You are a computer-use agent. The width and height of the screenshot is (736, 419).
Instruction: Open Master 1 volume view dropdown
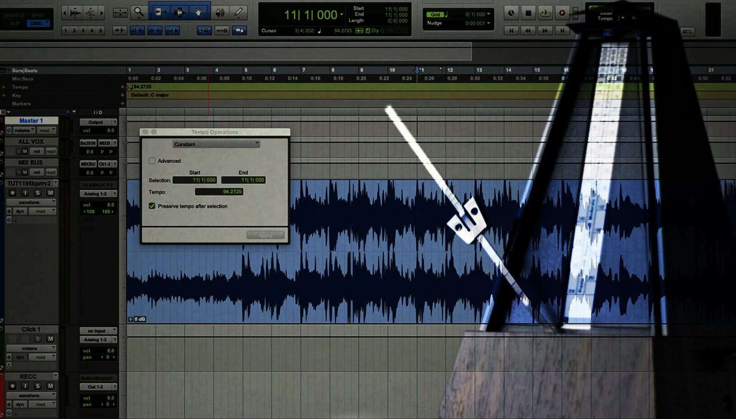point(24,130)
